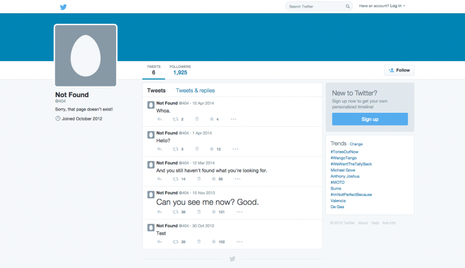465x268 pixels.
Task: Click the Not Found profile name heading
Action: (x=71, y=95)
